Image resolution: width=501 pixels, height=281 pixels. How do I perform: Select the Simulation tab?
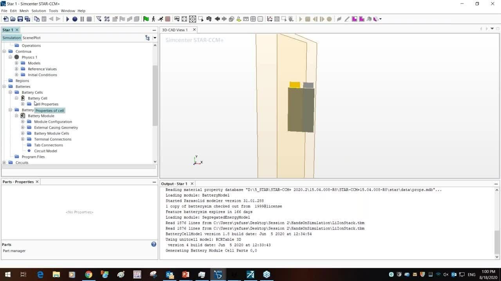(11, 38)
